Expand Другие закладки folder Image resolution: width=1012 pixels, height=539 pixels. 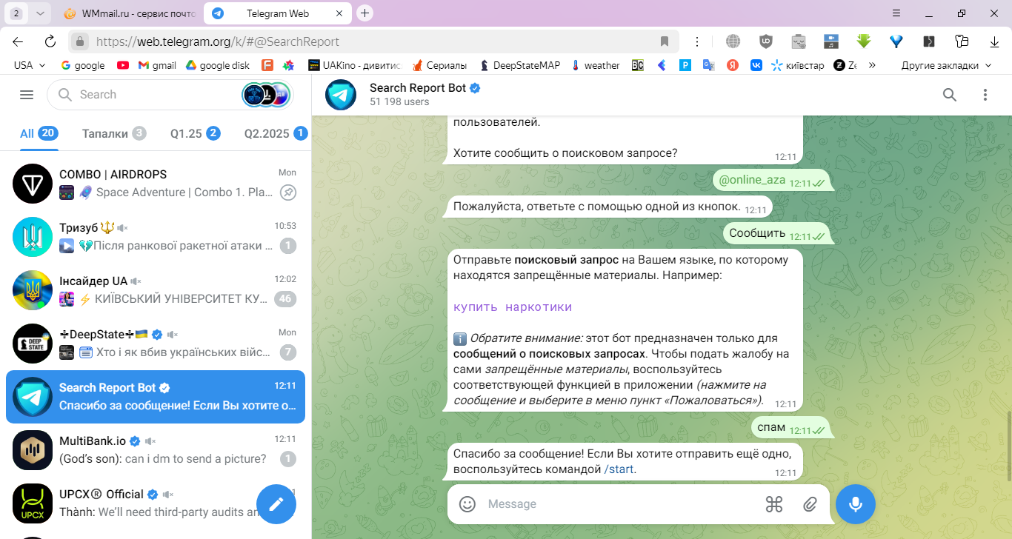[946, 65]
